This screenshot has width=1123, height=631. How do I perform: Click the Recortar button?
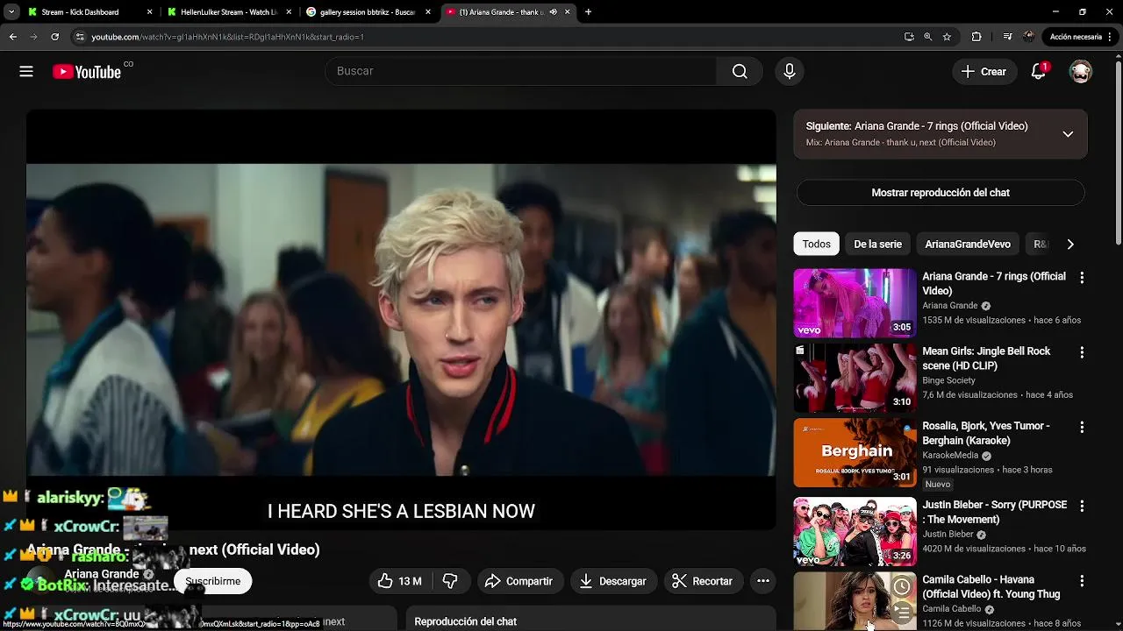703,581
